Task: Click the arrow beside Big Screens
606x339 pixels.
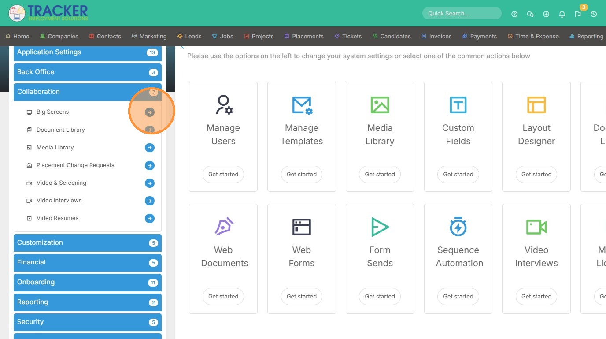Action: 150,112
